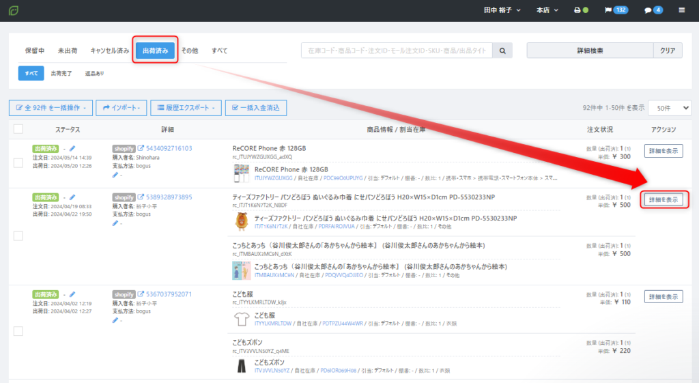Click クリア button
This screenshot has height=383, width=699.
(x=668, y=51)
